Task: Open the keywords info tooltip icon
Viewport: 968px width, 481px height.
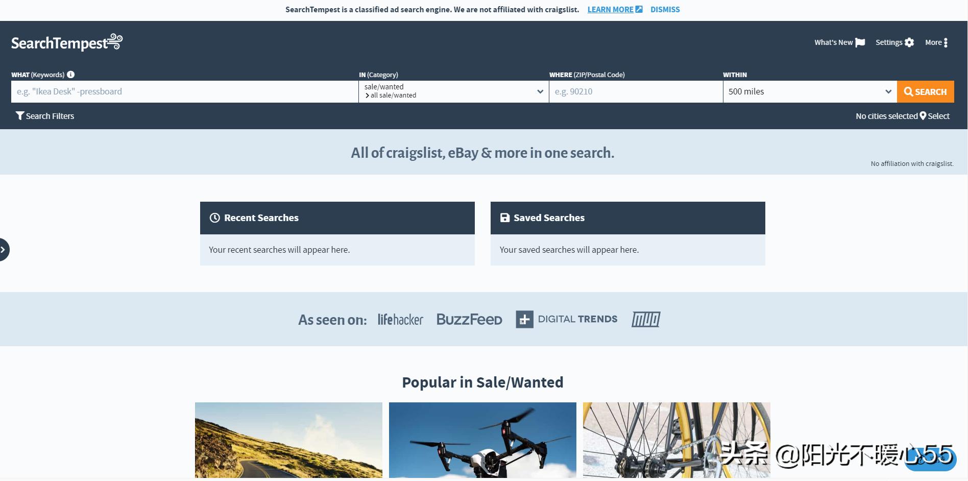Action: pos(71,75)
